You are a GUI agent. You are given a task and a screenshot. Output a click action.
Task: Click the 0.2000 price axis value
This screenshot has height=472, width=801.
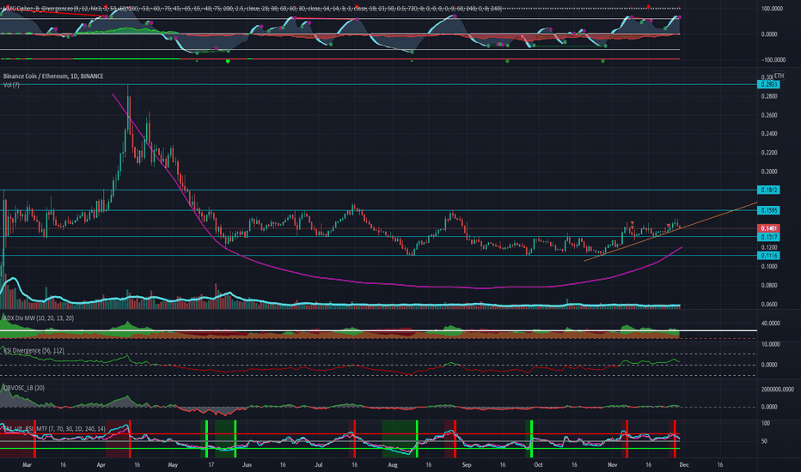click(769, 172)
